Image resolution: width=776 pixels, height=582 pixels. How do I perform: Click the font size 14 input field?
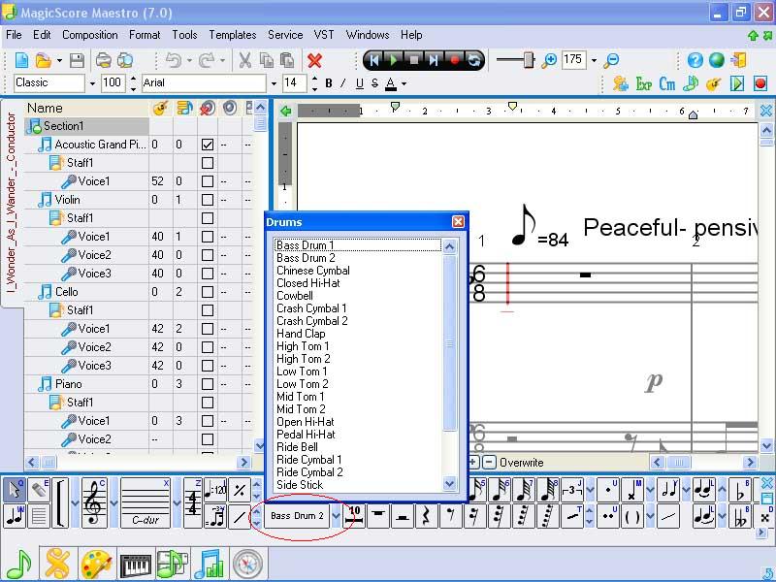295,83
